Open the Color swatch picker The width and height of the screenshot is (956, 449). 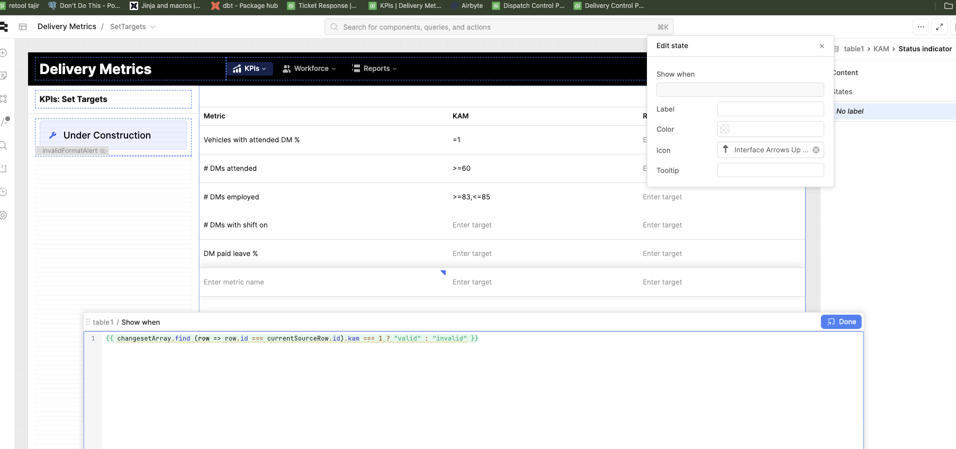[x=725, y=129]
